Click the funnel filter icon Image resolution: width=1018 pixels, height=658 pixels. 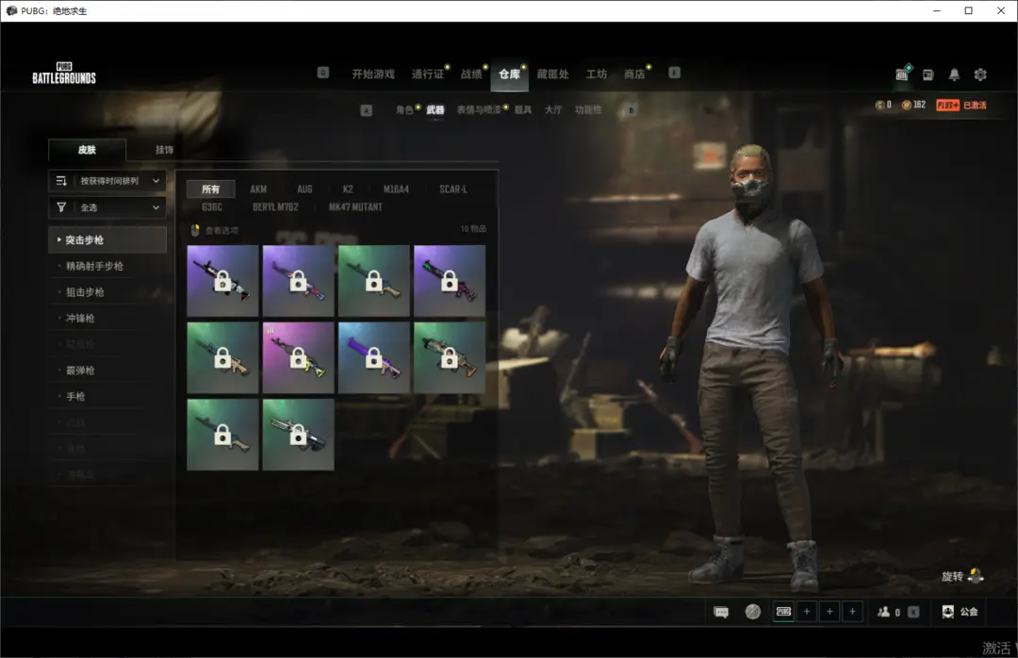point(61,207)
